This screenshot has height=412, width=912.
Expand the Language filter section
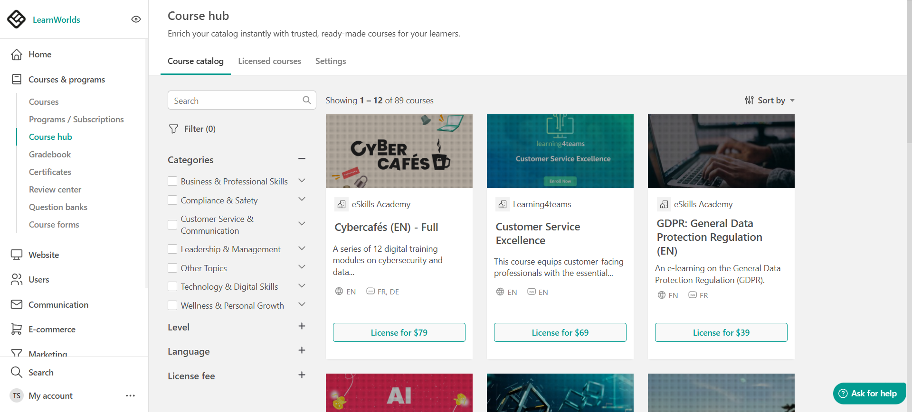click(302, 350)
